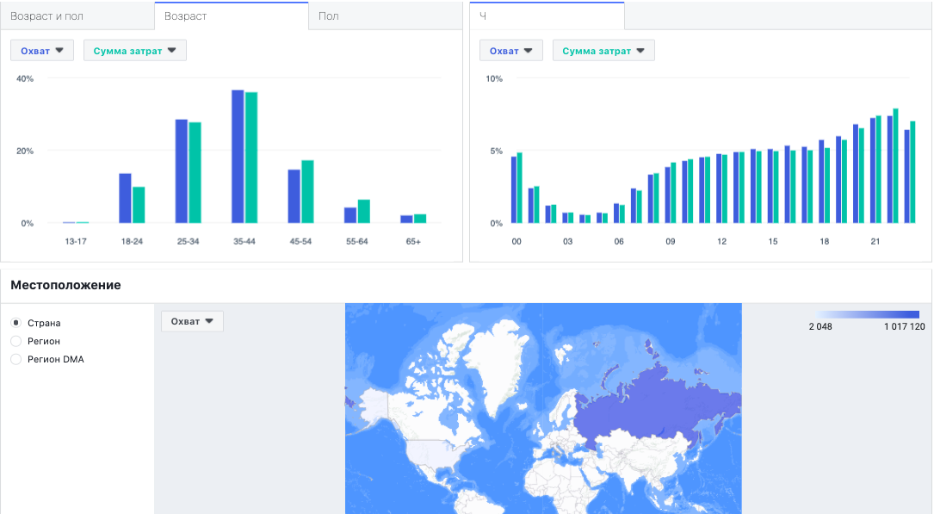This screenshot has height=514, width=934.
Task: Click the 35-44 age axis label
Action: click(244, 241)
